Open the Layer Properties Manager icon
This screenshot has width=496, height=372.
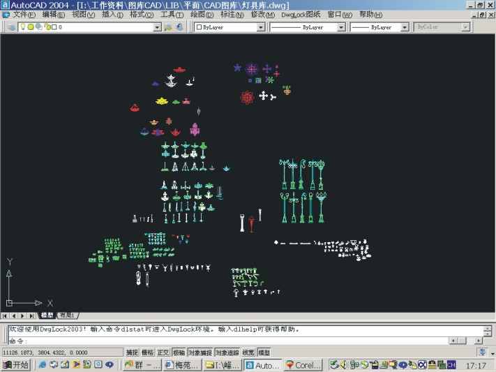pyautogui.click(x=12, y=27)
